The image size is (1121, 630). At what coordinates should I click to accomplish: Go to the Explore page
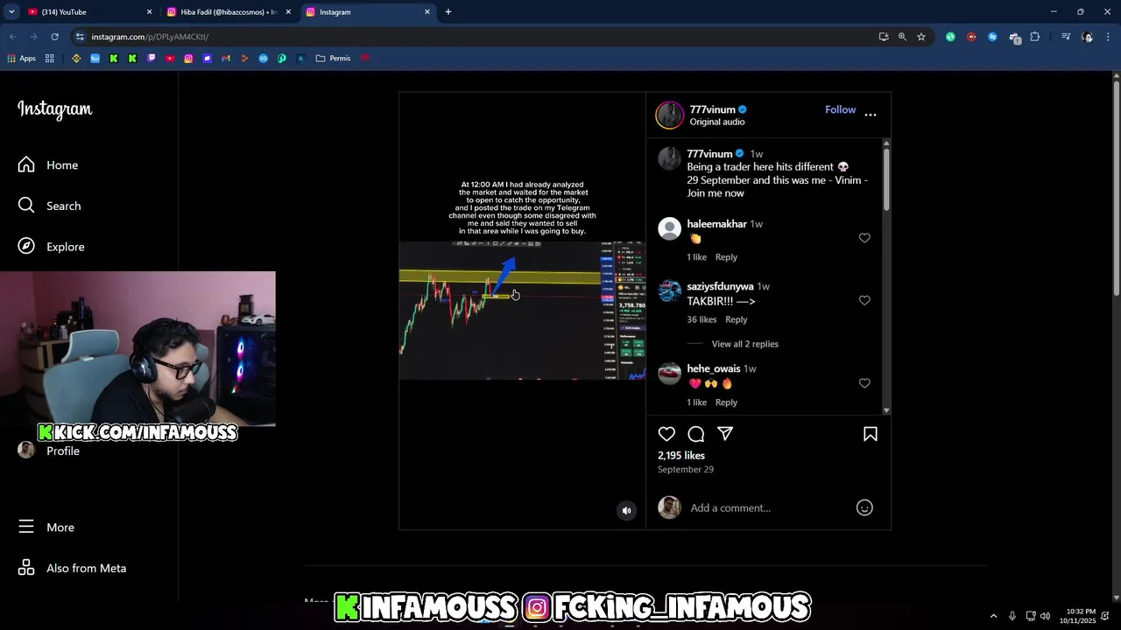coord(52,247)
